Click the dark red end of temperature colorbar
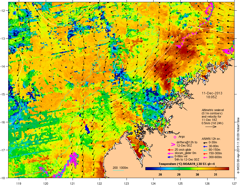 pos(227,169)
